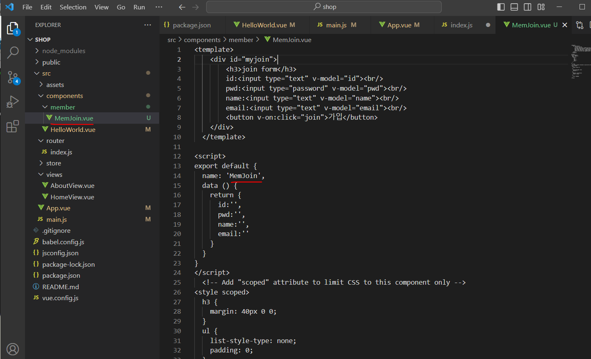Open the Go menu

[121, 7]
